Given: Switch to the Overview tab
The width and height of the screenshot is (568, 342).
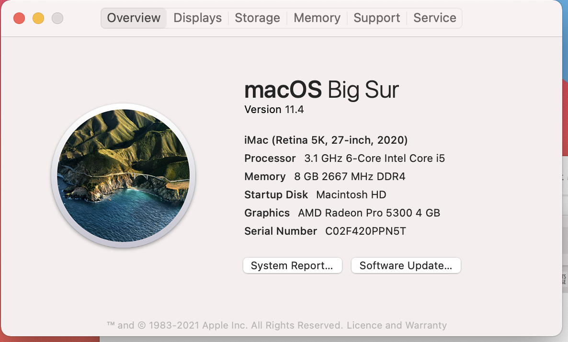Looking at the screenshot, I should click(x=134, y=18).
